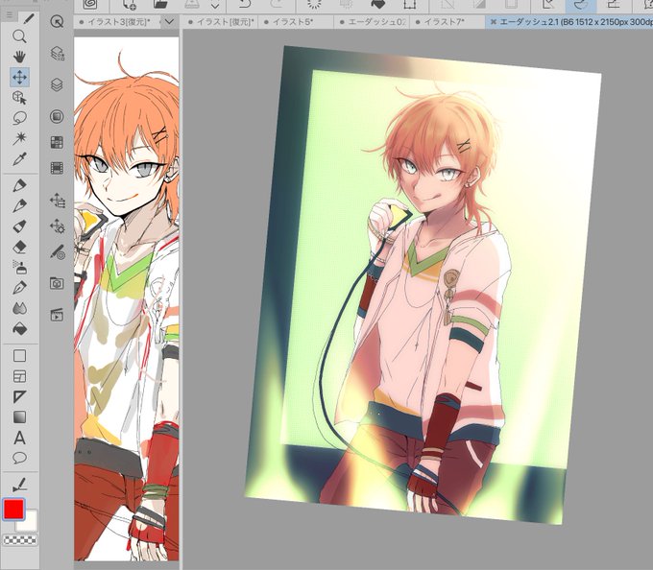Image resolution: width=653 pixels, height=570 pixels.
Task: Select the Correct line tool
Action: [x=19, y=485]
